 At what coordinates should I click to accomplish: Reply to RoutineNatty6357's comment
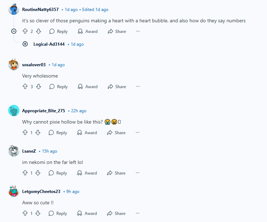click(x=58, y=32)
